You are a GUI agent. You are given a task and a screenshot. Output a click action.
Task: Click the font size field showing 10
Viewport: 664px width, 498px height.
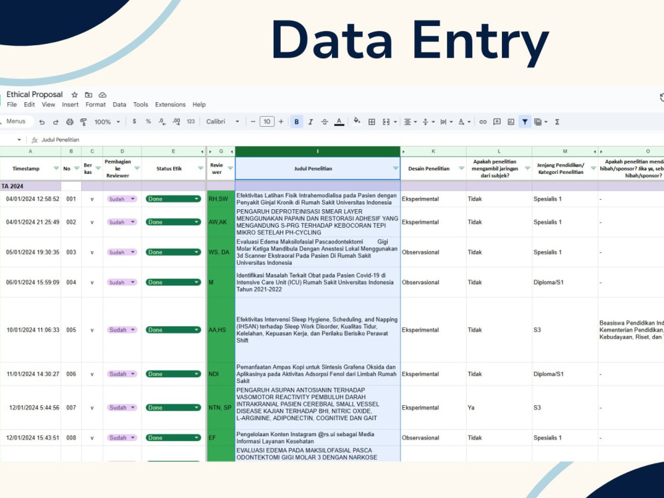tap(267, 122)
